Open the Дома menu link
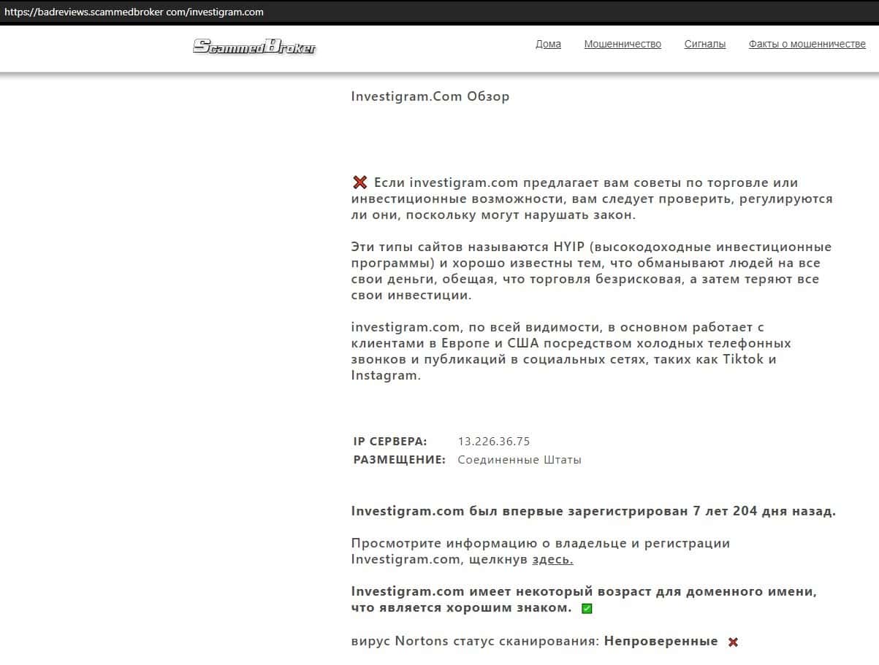Image resolution: width=879 pixels, height=665 pixels. 548,44
